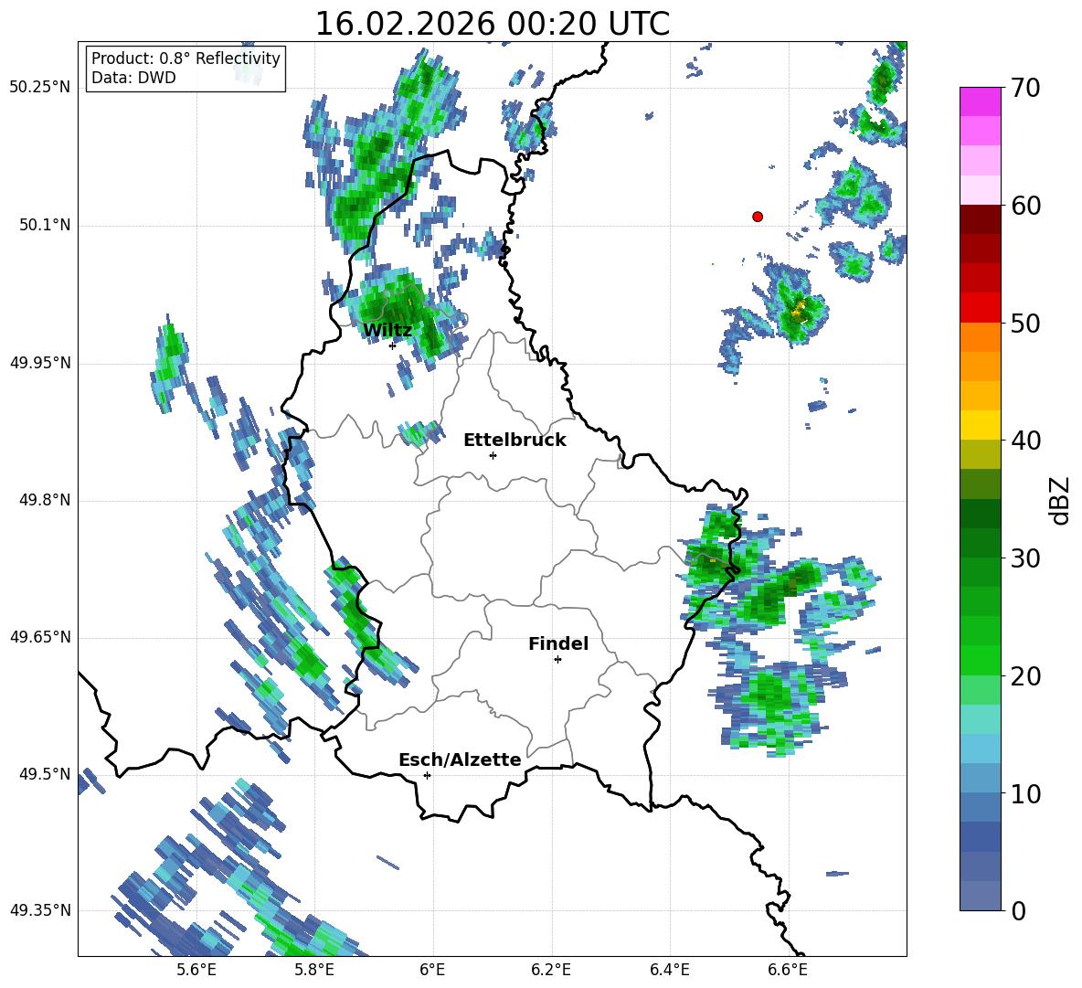The height and width of the screenshot is (988, 1082).
Task: Click the 5.6°E longitude label
Action: (196, 970)
